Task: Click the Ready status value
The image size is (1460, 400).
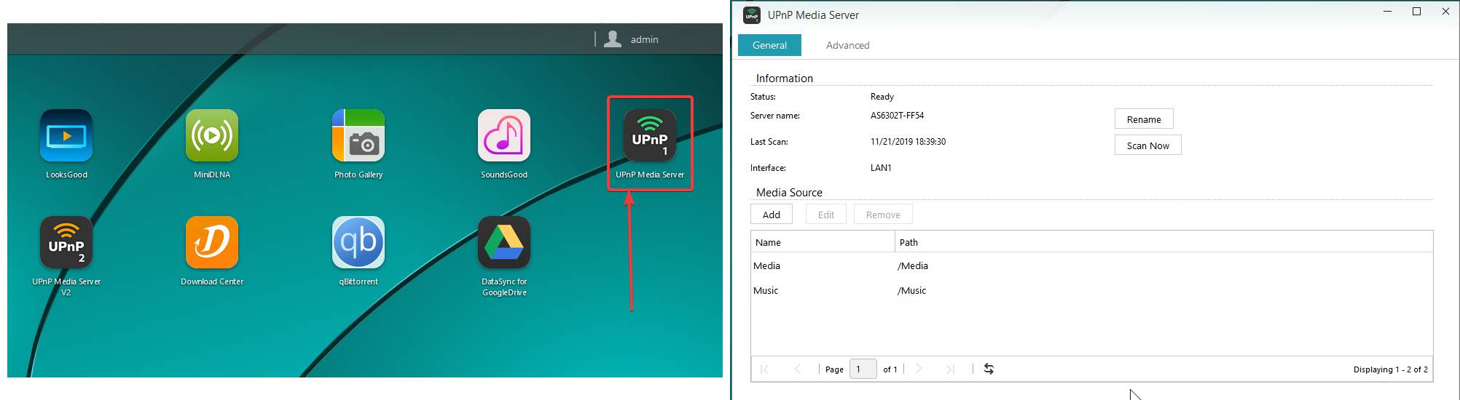Action: click(882, 97)
